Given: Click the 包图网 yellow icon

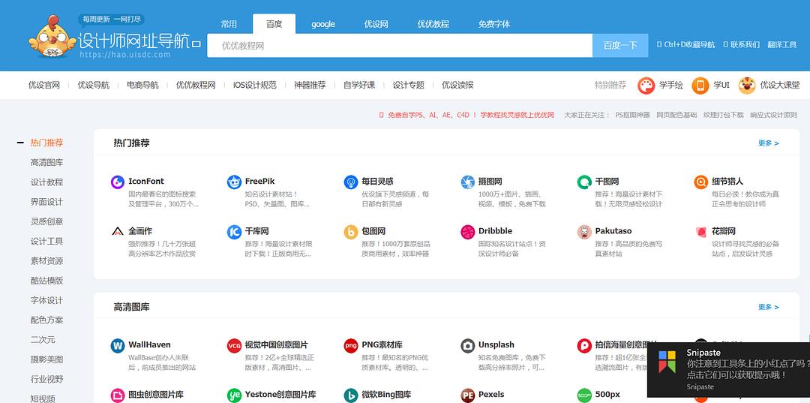Looking at the screenshot, I should point(351,231).
